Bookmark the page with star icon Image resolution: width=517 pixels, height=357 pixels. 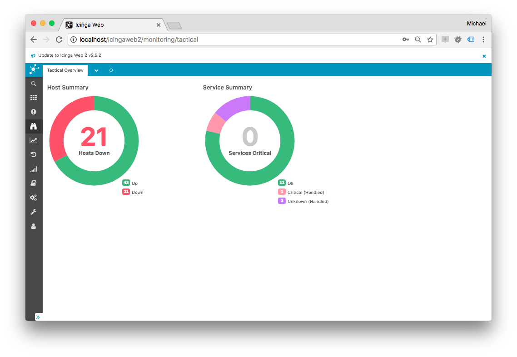click(x=430, y=40)
